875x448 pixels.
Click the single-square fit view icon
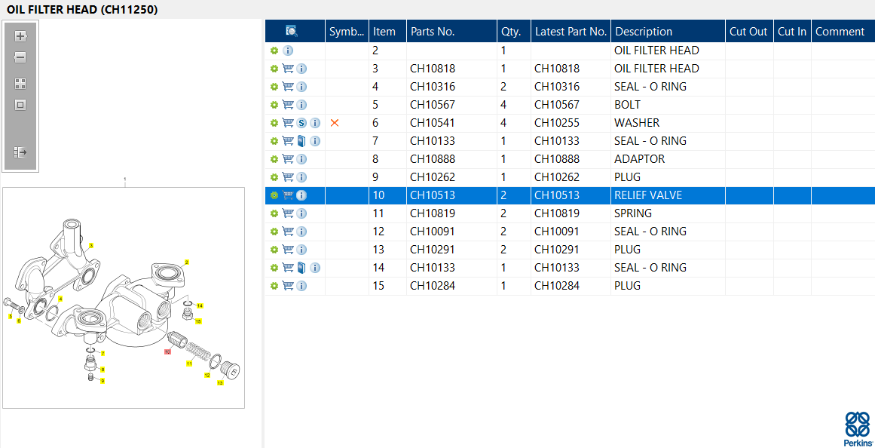pos(20,105)
